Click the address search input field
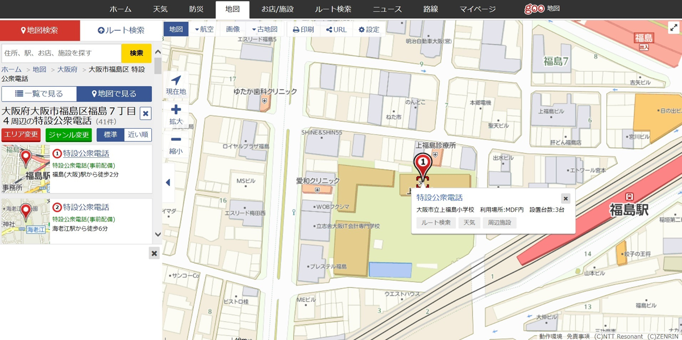The image size is (682, 340). pyautogui.click(x=61, y=53)
